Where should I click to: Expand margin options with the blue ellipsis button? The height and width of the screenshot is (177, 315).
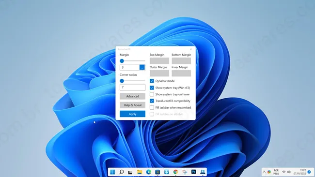(x=142, y=67)
